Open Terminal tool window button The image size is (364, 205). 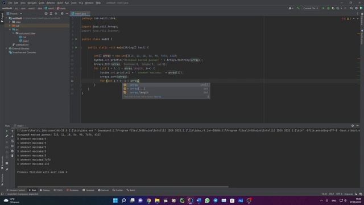[x=88, y=190]
